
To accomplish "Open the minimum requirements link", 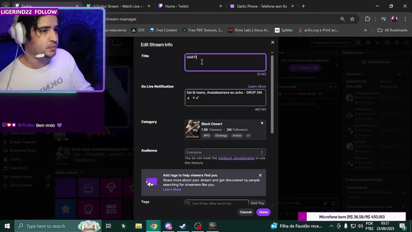I will point(236,158).
